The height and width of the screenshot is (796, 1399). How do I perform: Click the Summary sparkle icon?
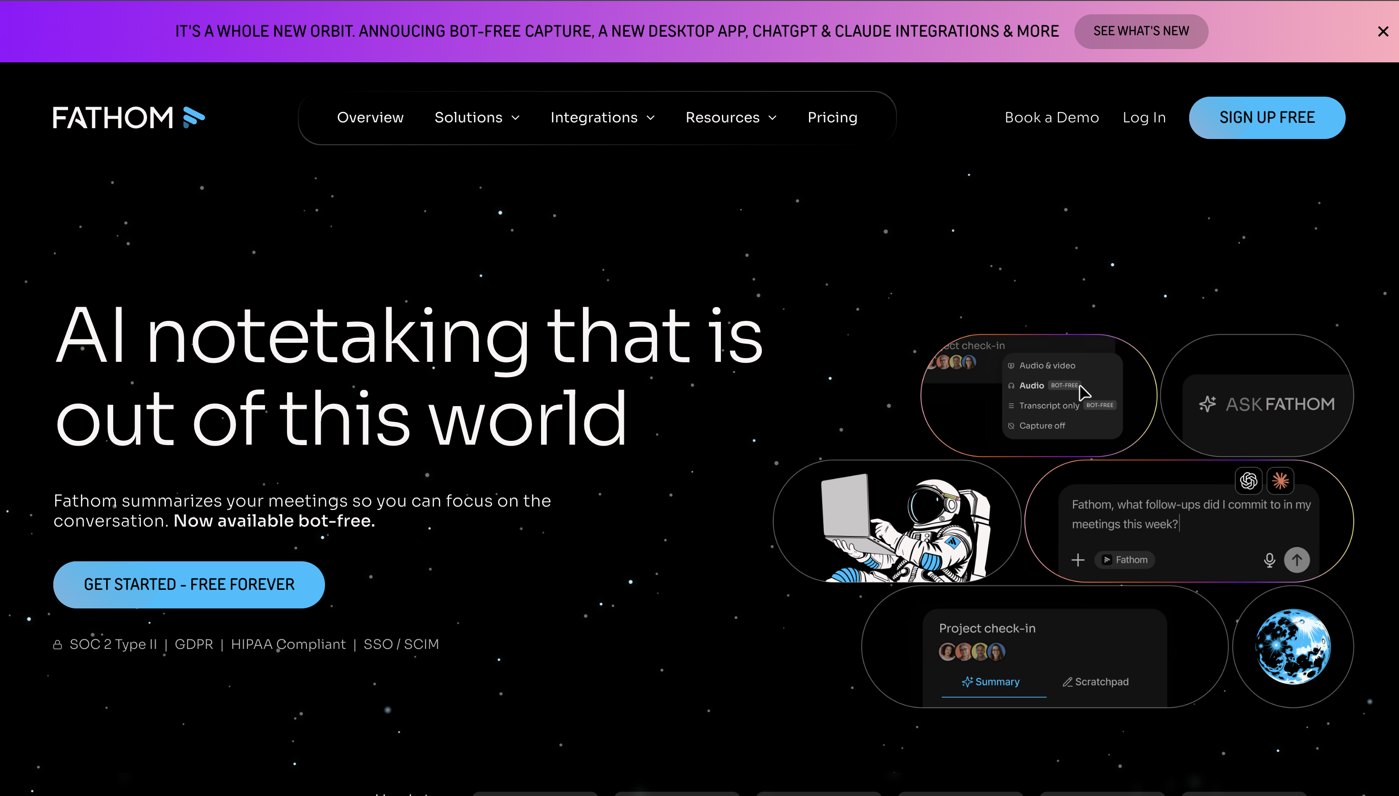pyautogui.click(x=967, y=682)
